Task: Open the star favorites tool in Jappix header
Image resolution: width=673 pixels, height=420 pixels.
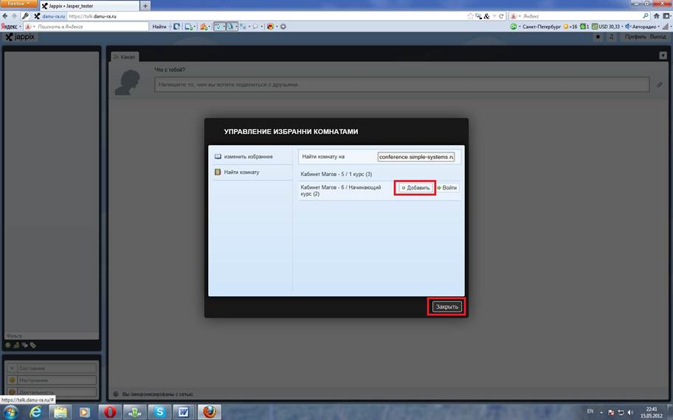Action: 598,37
